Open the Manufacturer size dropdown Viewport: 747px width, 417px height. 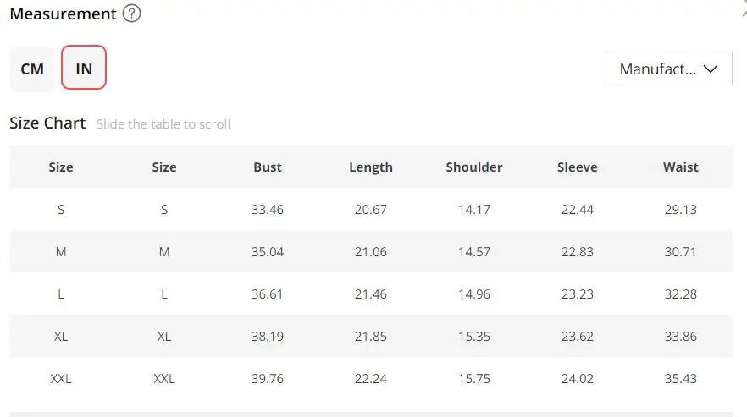click(668, 69)
